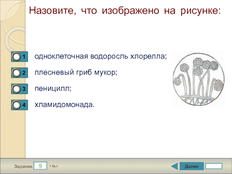Mark radio option 4 хламидомонада
Viewport: 232px width, 174px height.
pos(16,105)
